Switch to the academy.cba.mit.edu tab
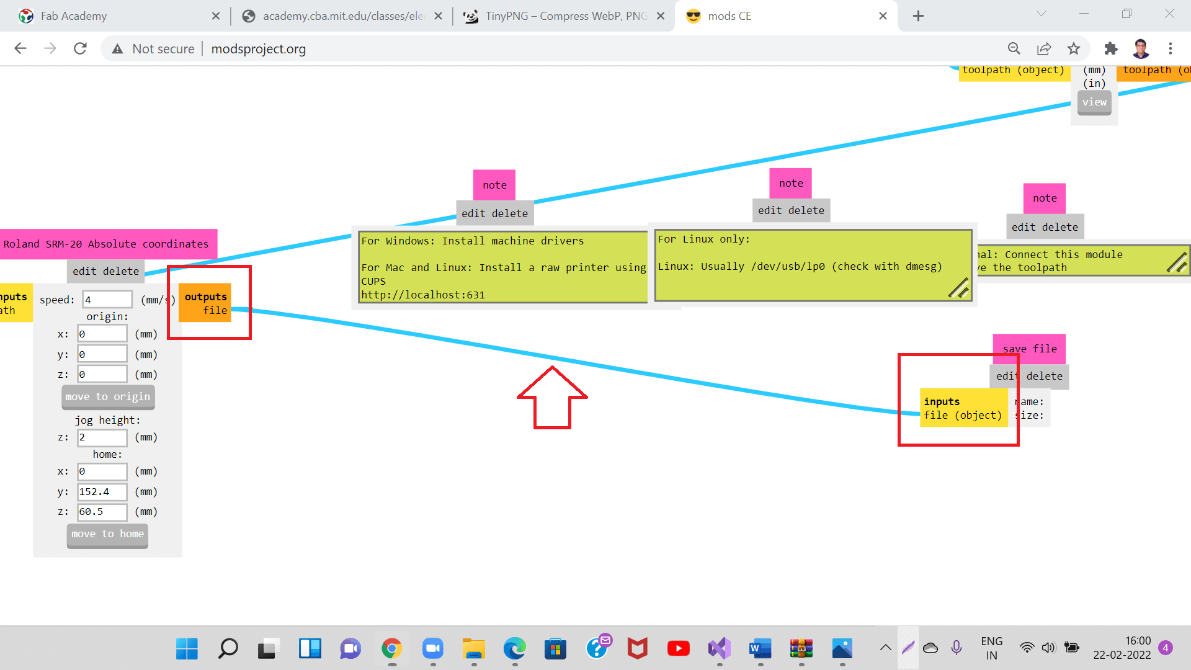This screenshot has width=1191, height=670. tap(341, 16)
